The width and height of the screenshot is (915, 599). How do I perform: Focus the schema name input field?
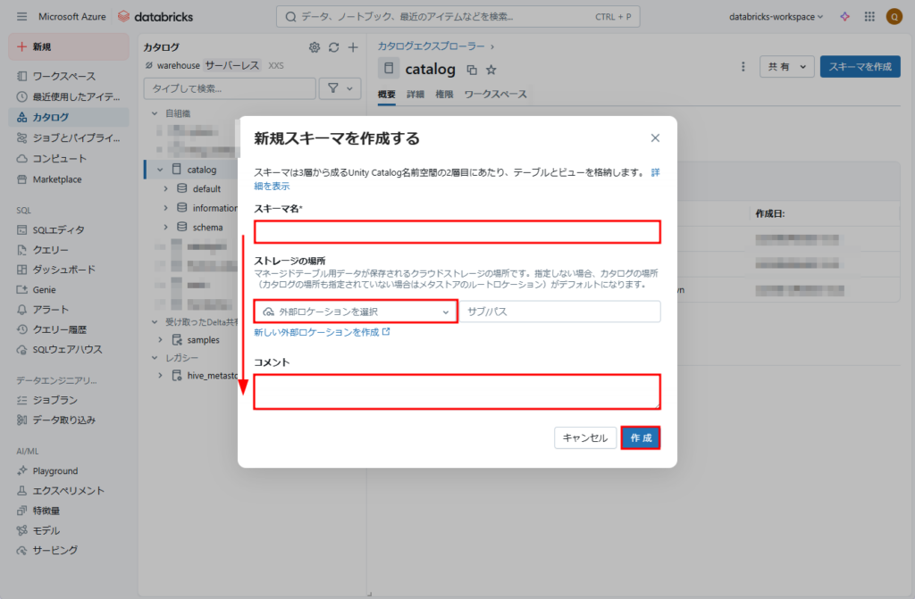(x=457, y=231)
